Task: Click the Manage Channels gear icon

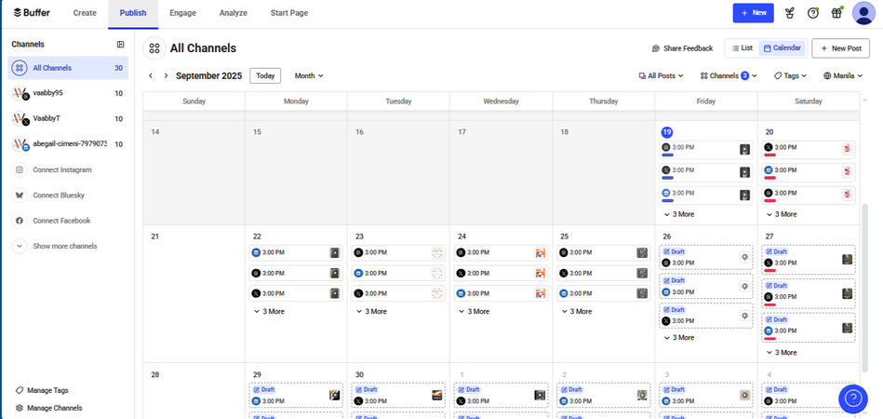Action: (x=20, y=408)
